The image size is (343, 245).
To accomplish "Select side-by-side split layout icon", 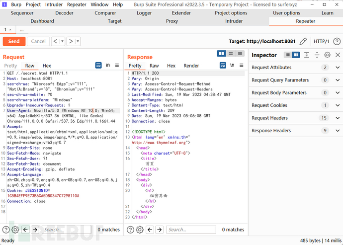I will 221,53.
